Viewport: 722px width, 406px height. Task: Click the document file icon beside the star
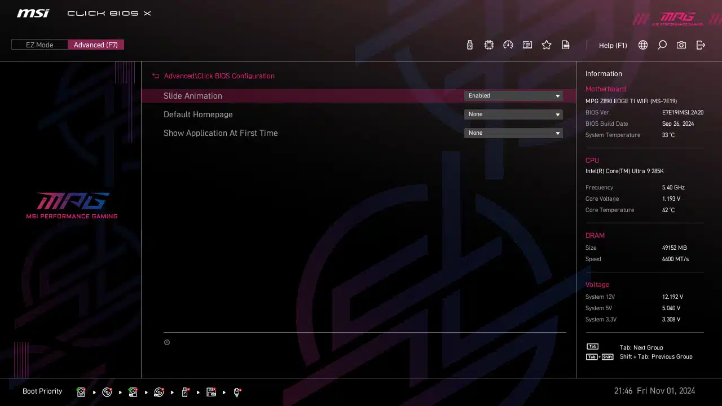point(566,45)
